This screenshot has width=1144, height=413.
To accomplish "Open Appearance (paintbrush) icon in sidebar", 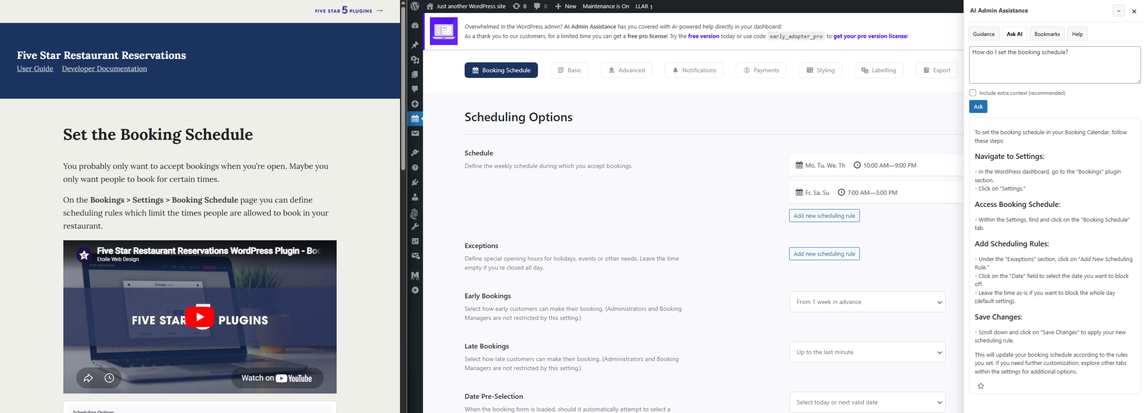I will click(415, 153).
